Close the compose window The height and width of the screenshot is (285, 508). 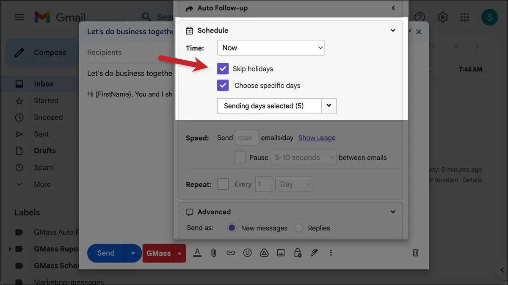click(419, 32)
